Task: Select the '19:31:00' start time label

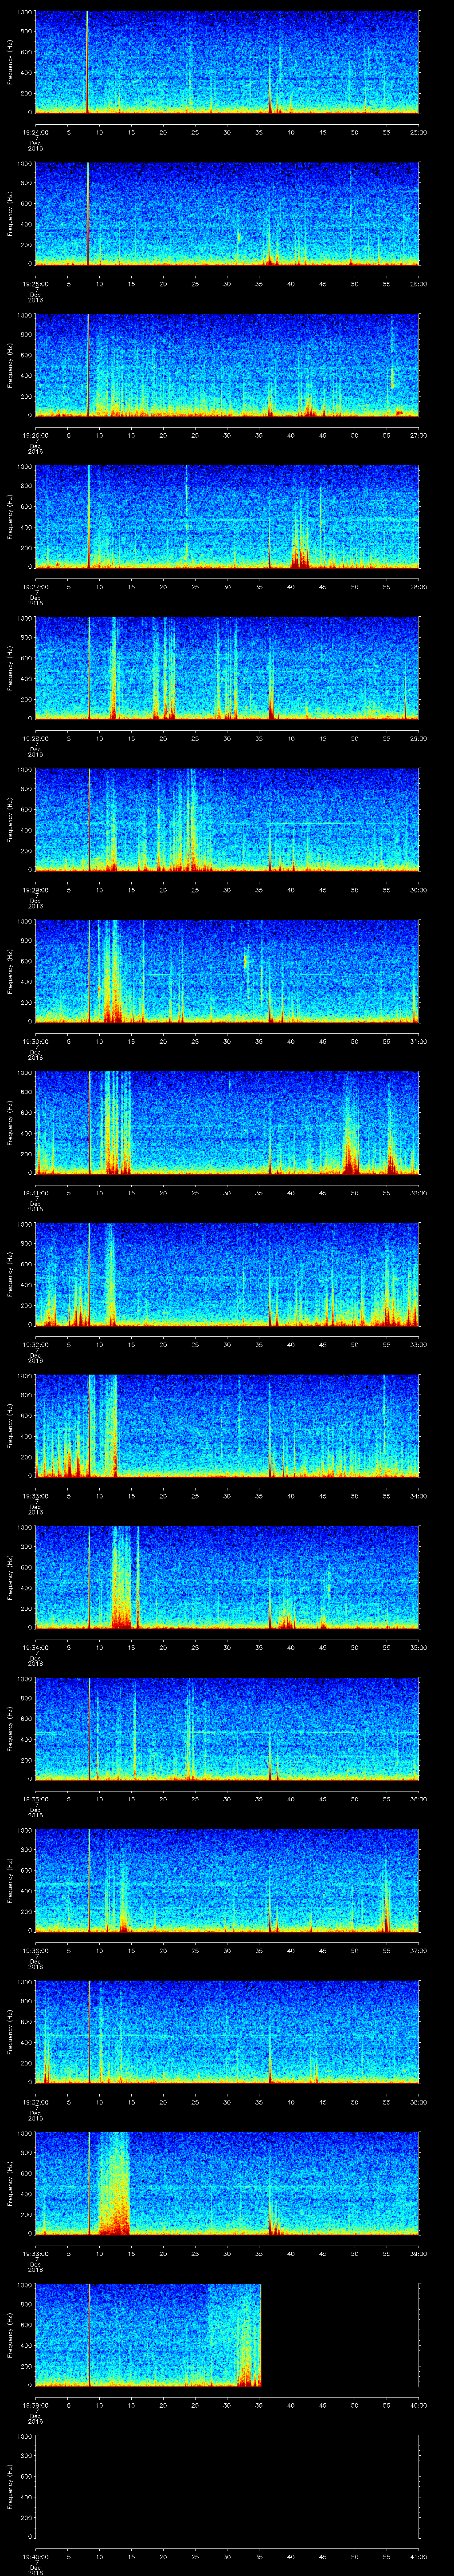Action: click(35, 1193)
